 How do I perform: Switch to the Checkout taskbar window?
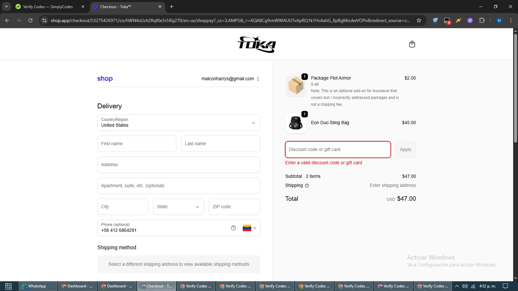tap(156, 286)
